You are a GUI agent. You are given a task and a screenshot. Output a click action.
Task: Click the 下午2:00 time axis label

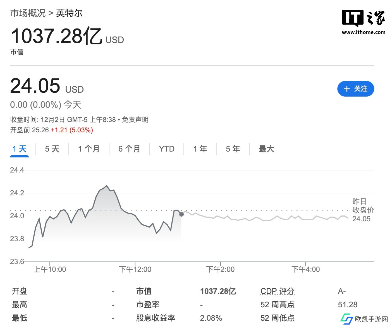(220, 269)
